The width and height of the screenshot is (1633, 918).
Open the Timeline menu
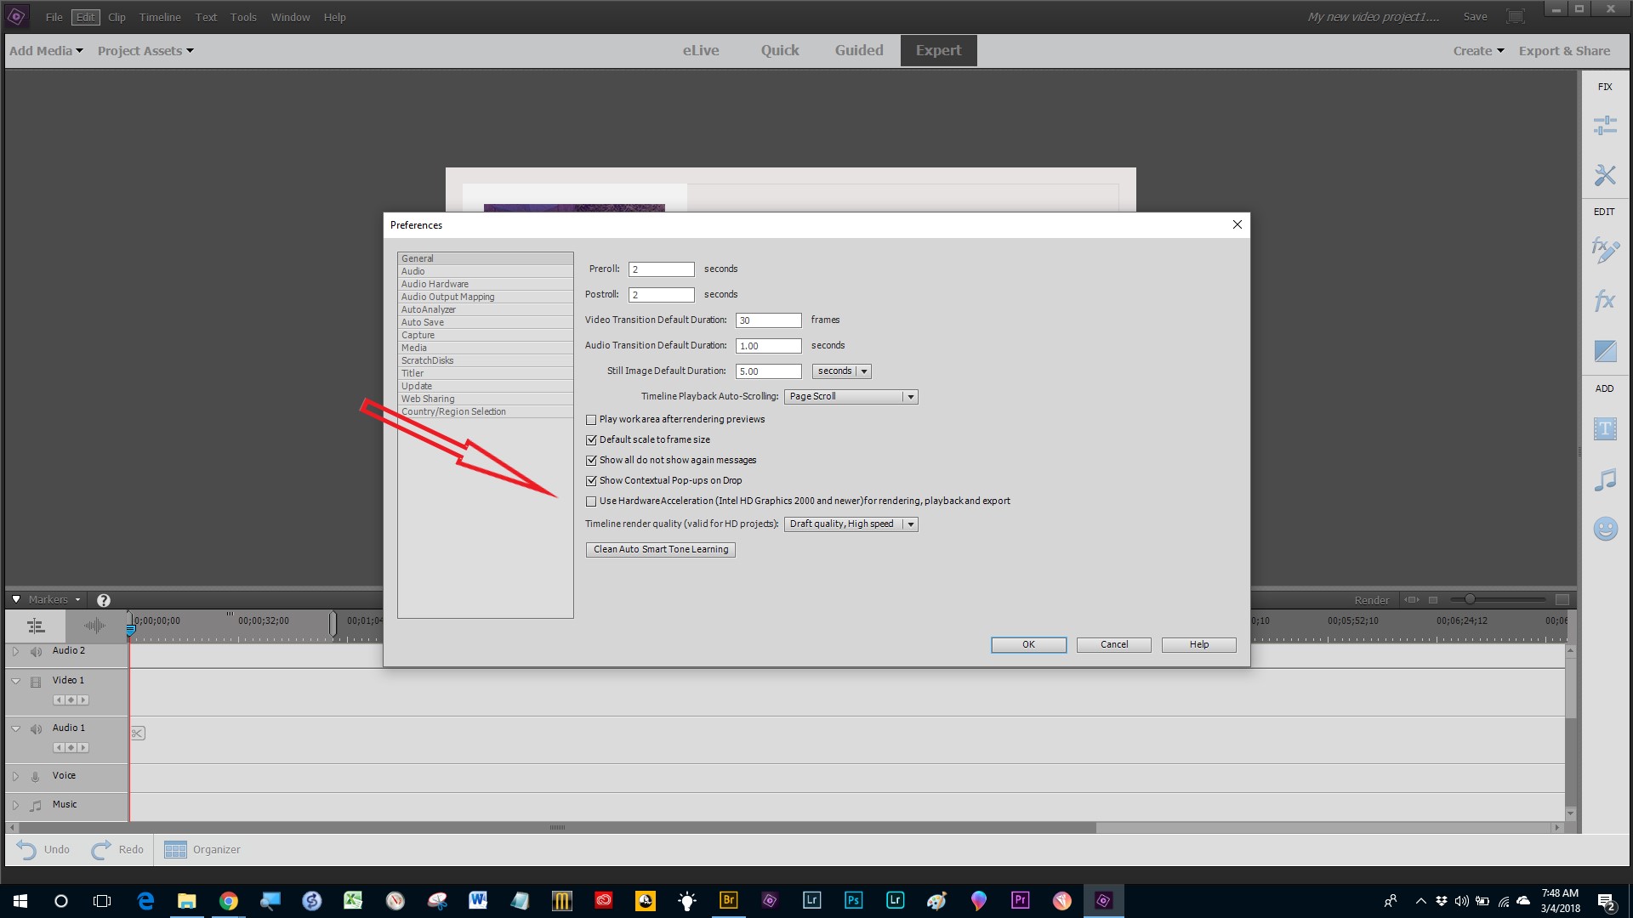pyautogui.click(x=160, y=17)
